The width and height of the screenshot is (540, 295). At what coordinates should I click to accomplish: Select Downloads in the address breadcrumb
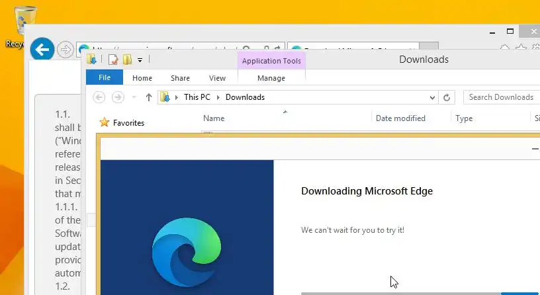(x=246, y=97)
